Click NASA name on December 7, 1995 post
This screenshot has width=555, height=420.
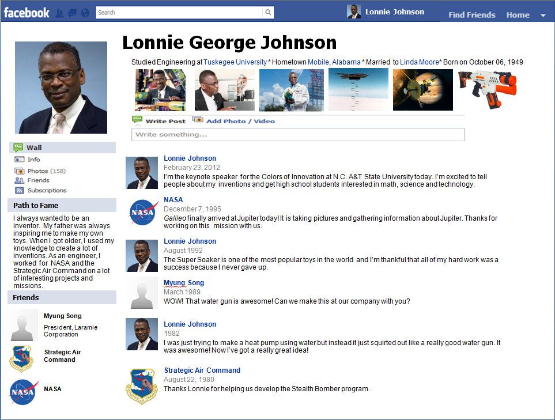[x=173, y=199]
